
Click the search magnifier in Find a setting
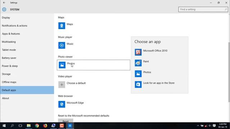tap(226, 9)
